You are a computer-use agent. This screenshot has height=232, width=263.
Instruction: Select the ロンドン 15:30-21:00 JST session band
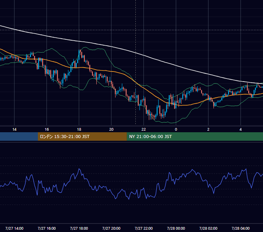pyautogui.click(x=82, y=136)
